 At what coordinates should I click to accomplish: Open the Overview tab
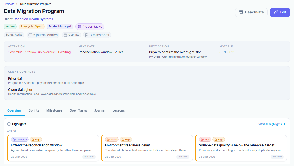coord(14,110)
